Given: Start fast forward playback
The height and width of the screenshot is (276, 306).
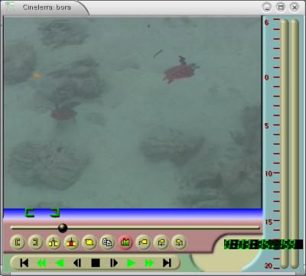Looking at the screenshot, I should point(149,263).
